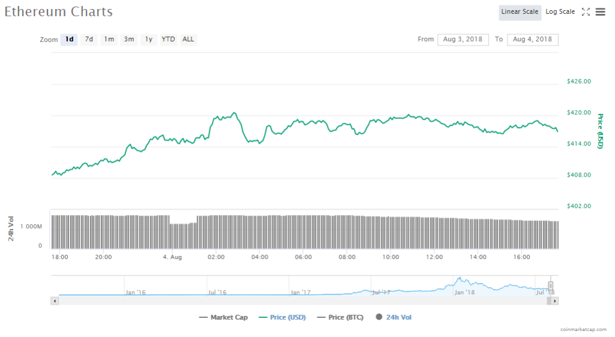This screenshot has width=615, height=337.
Task: Click the fullscreen expand icon
Action: click(x=586, y=12)
